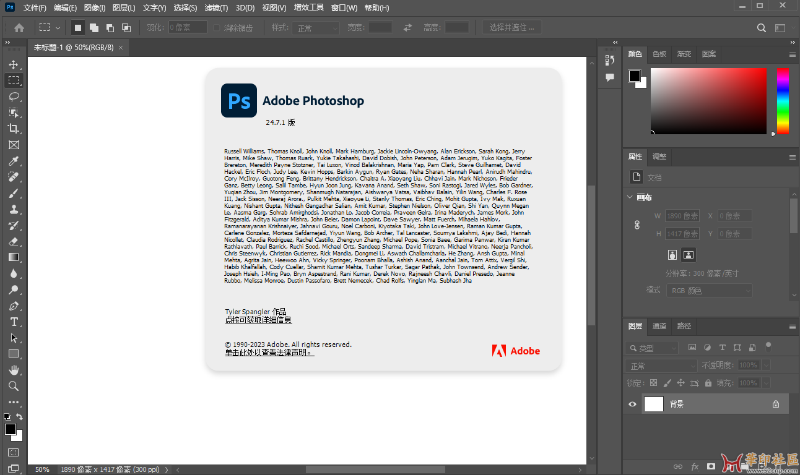Select the Path Selection tool

tap(14, 338)
